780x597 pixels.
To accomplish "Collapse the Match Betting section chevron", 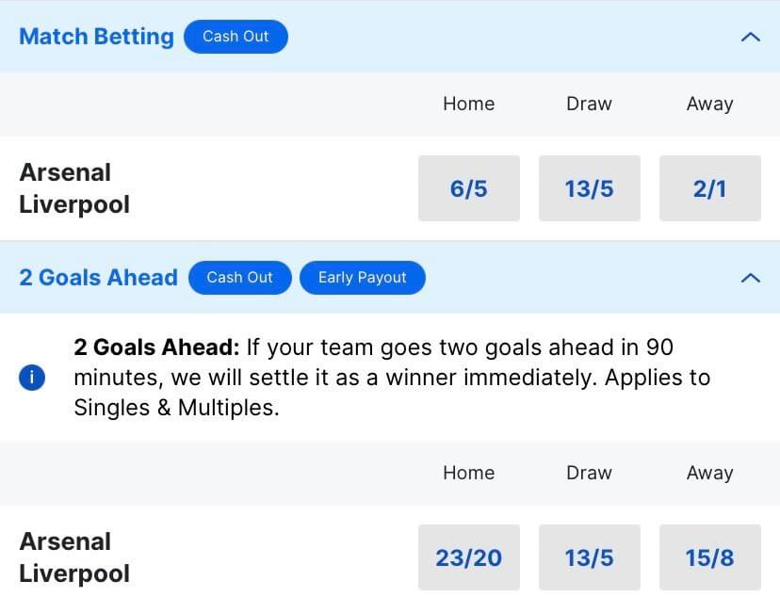I will [x=750, y=38].
